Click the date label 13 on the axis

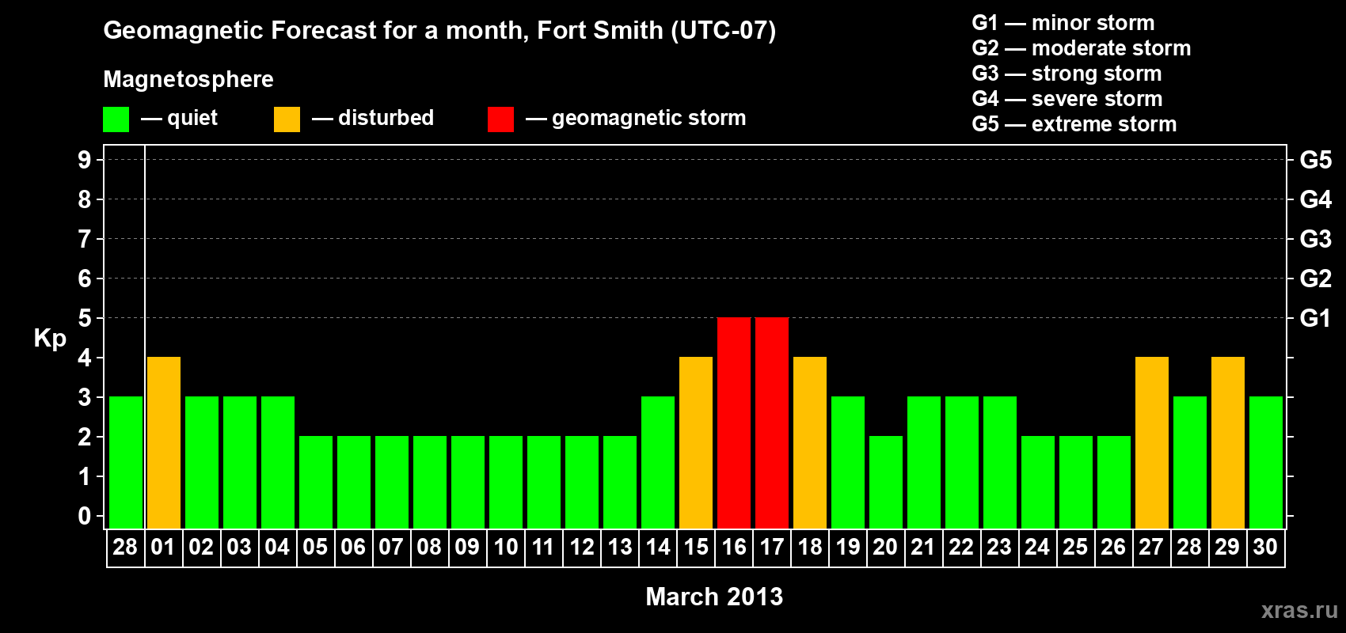pyautogui.click(x=620, y=547)
